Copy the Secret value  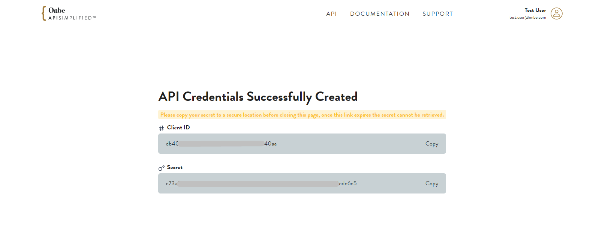coord(432,183)
